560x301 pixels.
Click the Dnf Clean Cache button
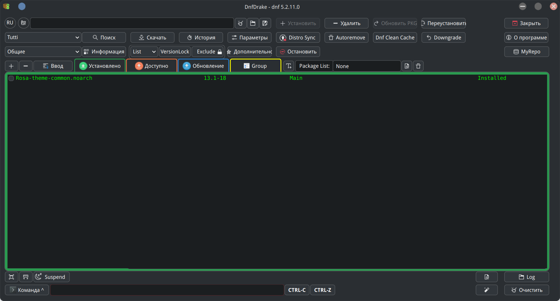(395, 37)
